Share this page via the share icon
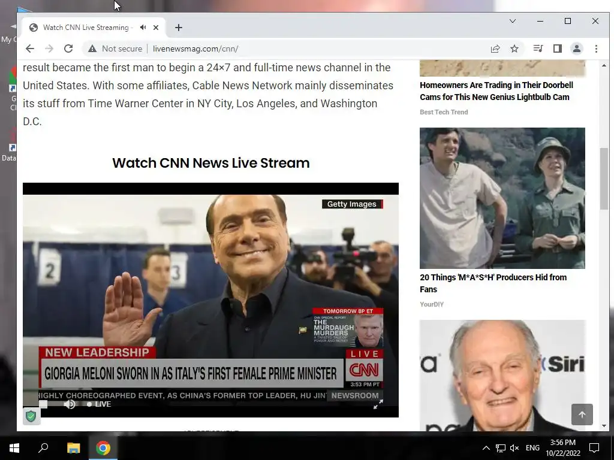 [x=495, y=49]
